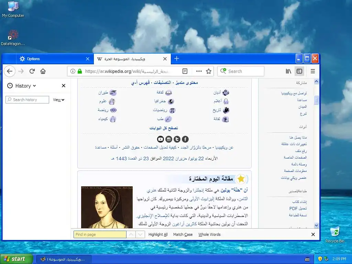Click 'تبرع' donate link in sidebar
The image size is (352, 264).
click(303, 113)
